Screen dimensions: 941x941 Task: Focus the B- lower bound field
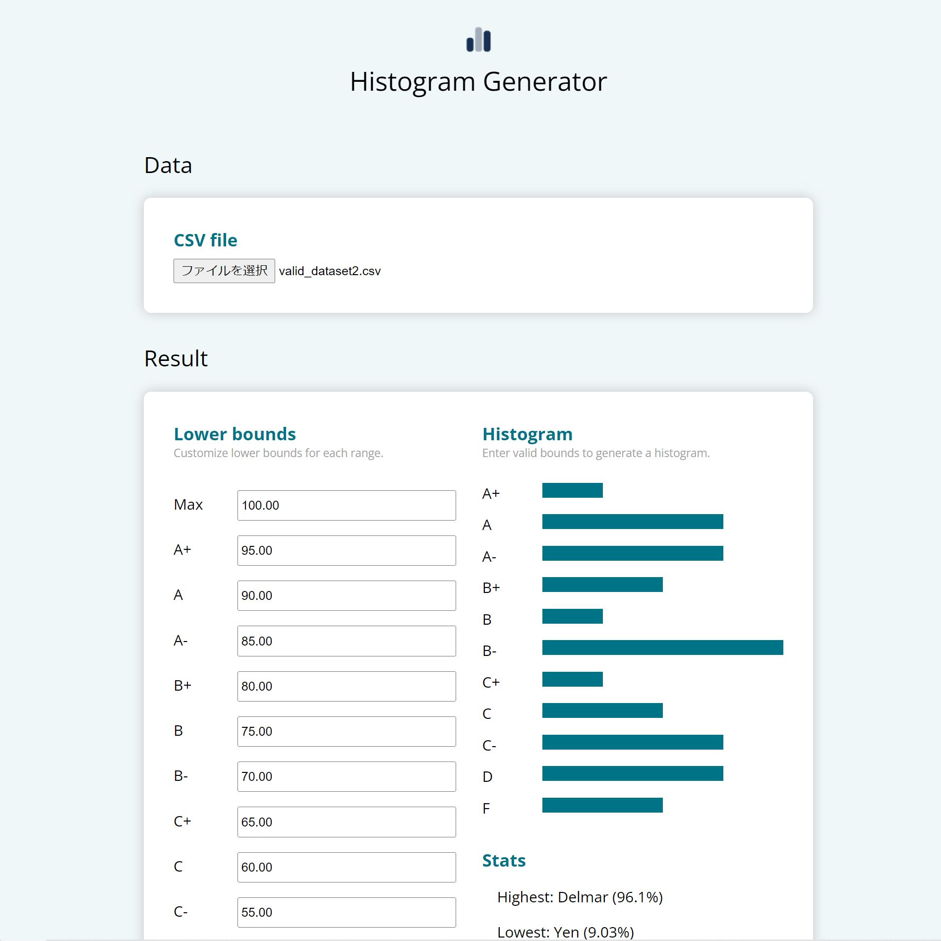pyautogui.click(x=346, y=776)
